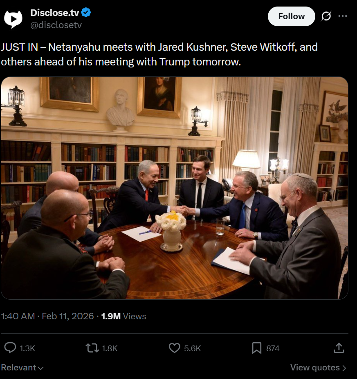Open the @disclosetv handle link

(56, 25)
